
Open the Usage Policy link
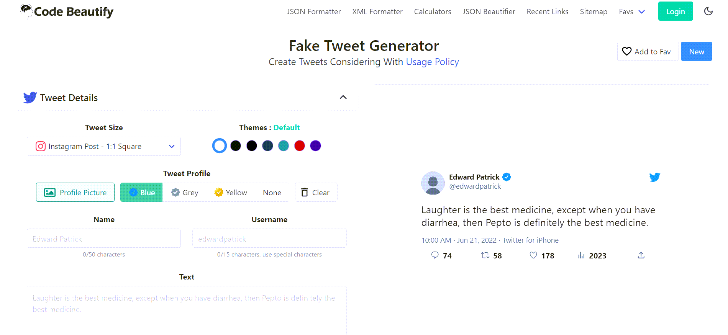click(x=432, y=62)
